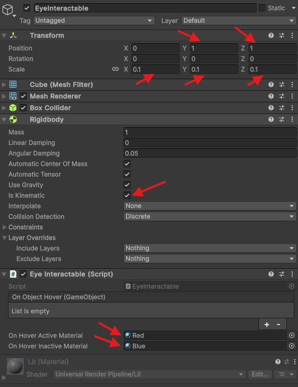Add an entry to On Object Hover list

[267, 325]
